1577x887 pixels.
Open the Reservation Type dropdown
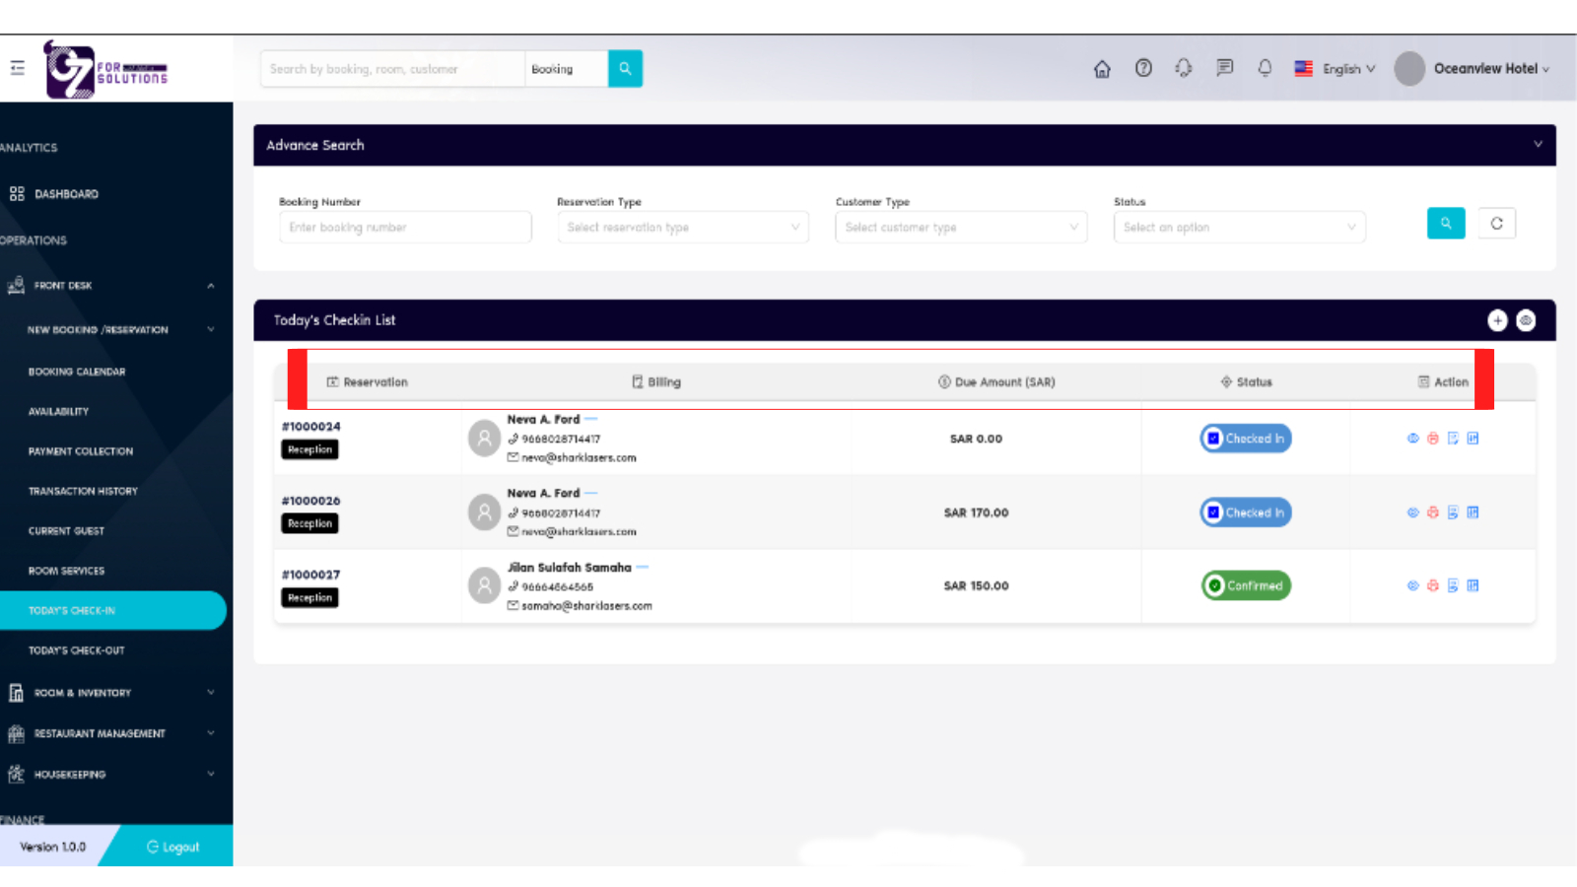coord(682,228)
